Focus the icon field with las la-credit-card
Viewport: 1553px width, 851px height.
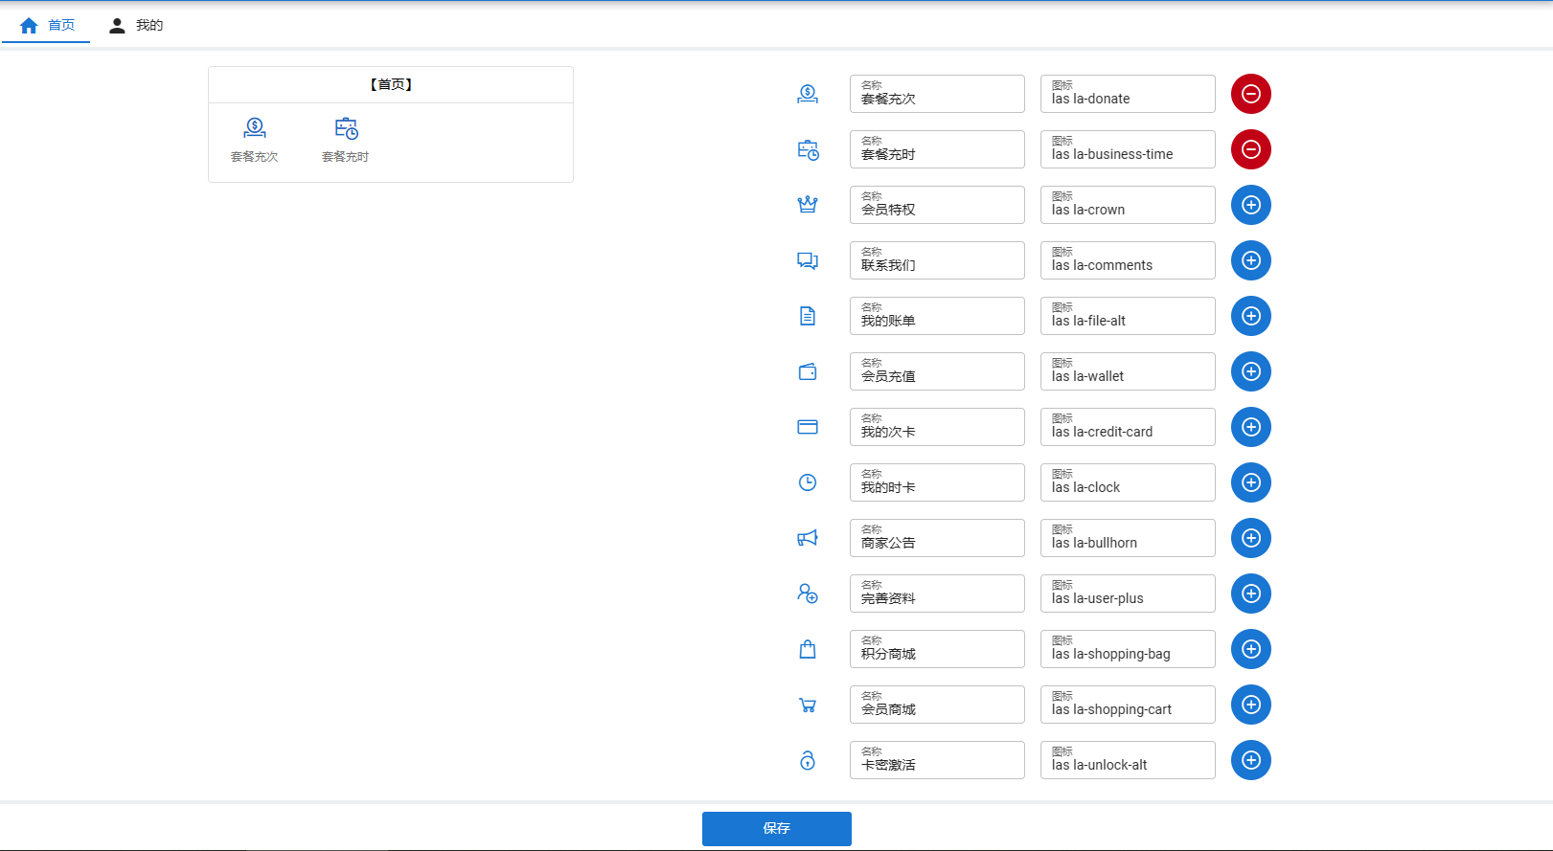(1128, 427)
